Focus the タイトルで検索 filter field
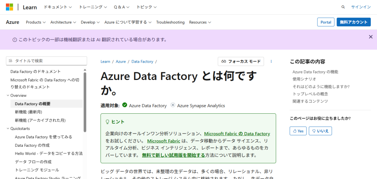Viewport: 377px width, 179px height. click(x=46, y=61)
